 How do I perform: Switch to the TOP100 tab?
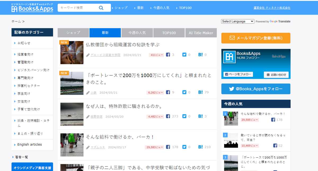tap(169, 33)
